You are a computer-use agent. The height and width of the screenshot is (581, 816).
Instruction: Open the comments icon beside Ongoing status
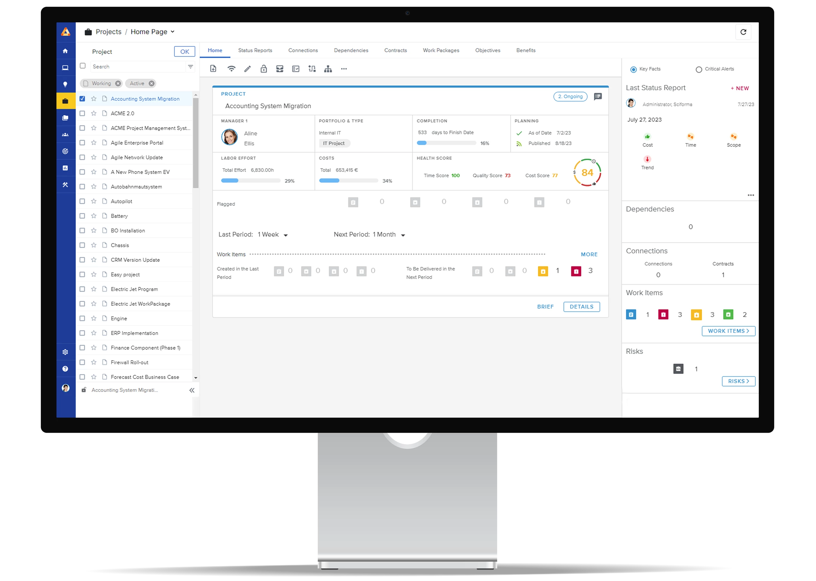[598, 97]
